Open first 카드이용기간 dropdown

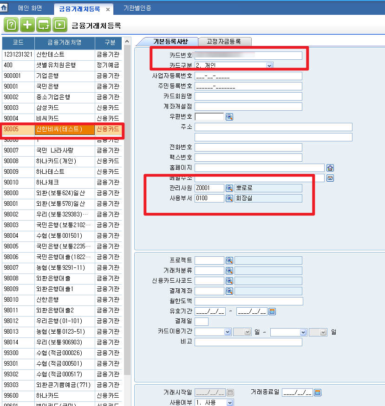coord(227,332)
